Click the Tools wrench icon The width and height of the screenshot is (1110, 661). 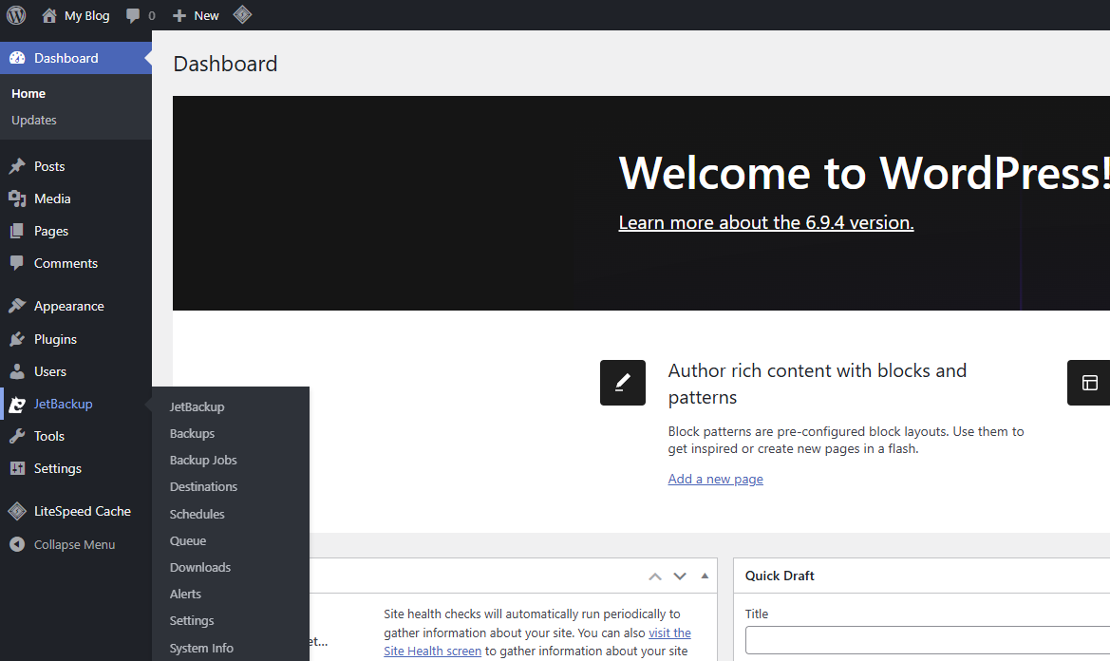click(x=17, y=436)
